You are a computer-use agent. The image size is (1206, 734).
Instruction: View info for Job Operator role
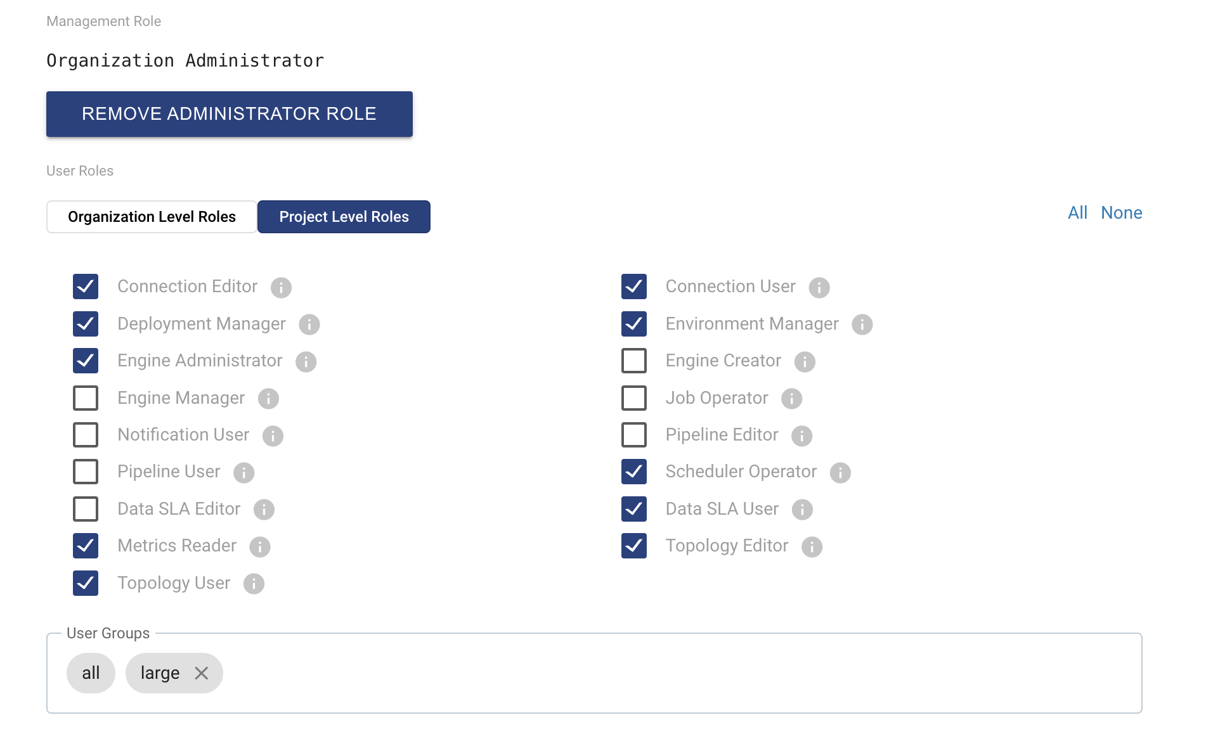(x=791, y=399)
